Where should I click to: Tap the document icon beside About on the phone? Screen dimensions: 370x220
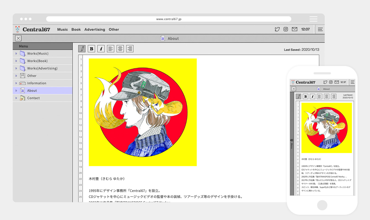tap(318, 89)
